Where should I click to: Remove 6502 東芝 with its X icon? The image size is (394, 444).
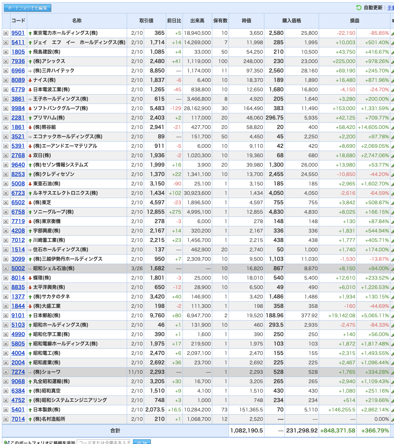(x=6, y=202)
